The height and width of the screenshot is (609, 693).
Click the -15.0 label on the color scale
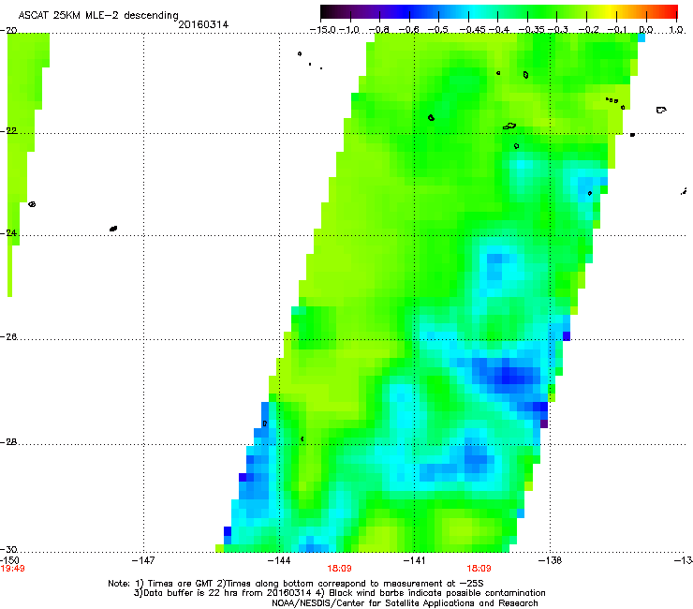pyautogui.click(x=323, y=30)
